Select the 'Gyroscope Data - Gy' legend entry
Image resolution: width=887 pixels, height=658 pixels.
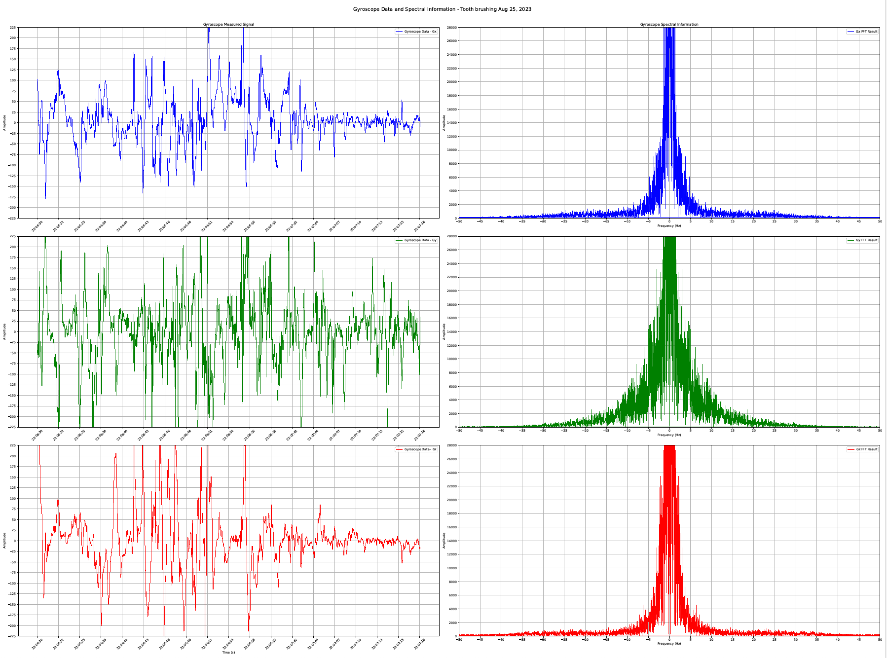click(420, 240)
